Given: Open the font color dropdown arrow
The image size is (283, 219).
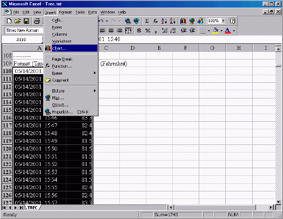Looking at the screenshot, I should [234, 31].
